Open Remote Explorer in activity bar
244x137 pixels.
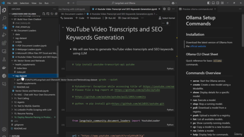(4, 51)
